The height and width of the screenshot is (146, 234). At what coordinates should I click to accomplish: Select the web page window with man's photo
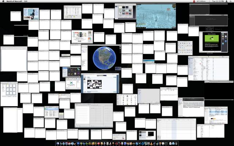click(x=31, y=14)
